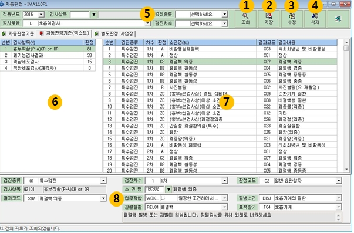Click the exit door icon button

(x=338, y=19)
